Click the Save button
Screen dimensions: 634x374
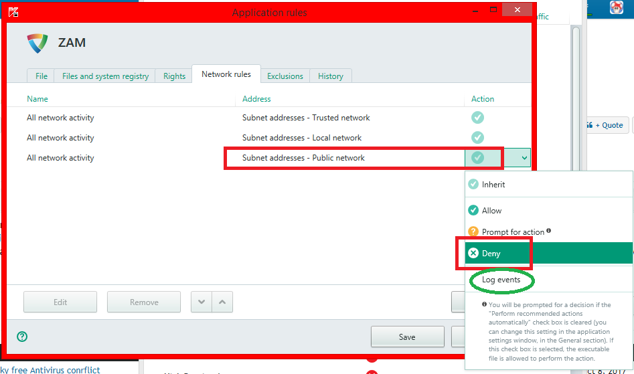(407, 337)
